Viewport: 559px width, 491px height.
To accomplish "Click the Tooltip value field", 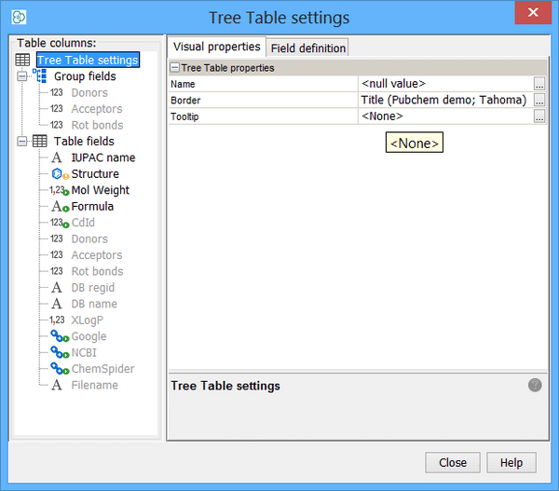I will (x=445, y=116).
